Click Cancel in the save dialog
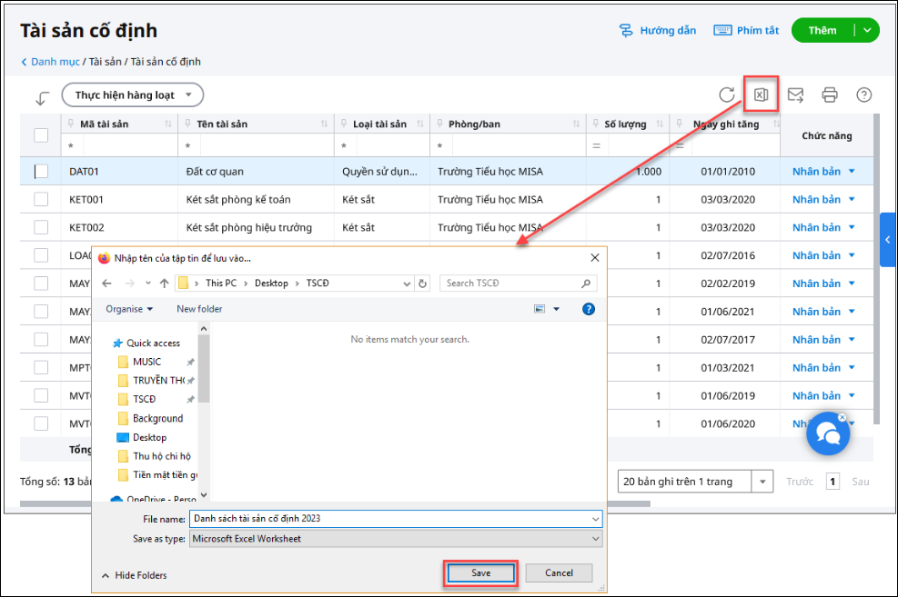 559,573
